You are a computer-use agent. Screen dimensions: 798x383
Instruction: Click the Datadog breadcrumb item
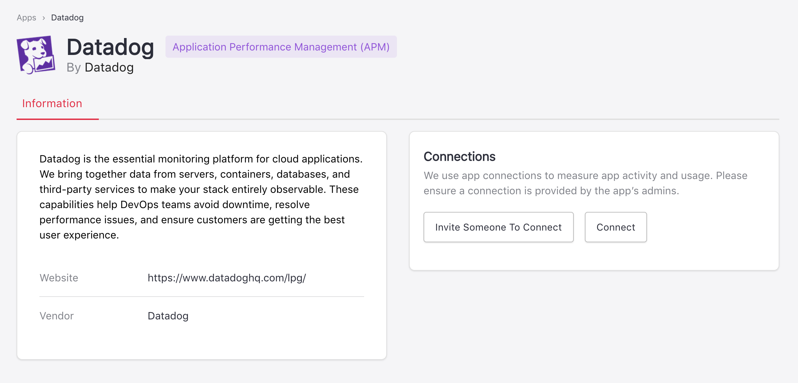(x=67, y=18)
